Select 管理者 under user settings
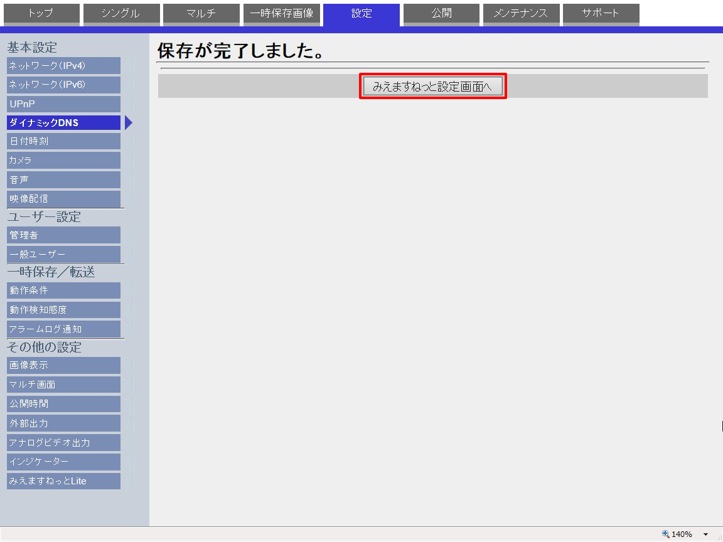Viewport: 723px width, 542px height. click(x=63, y=235)
